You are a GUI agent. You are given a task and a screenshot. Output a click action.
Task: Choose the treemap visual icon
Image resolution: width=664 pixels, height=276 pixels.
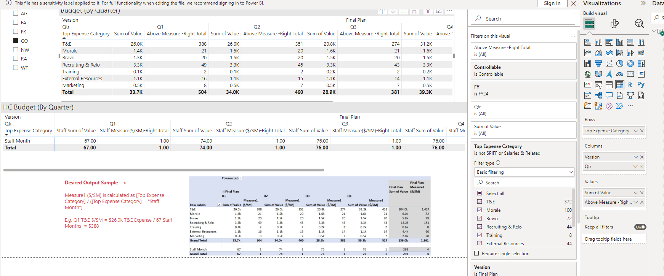641,63
